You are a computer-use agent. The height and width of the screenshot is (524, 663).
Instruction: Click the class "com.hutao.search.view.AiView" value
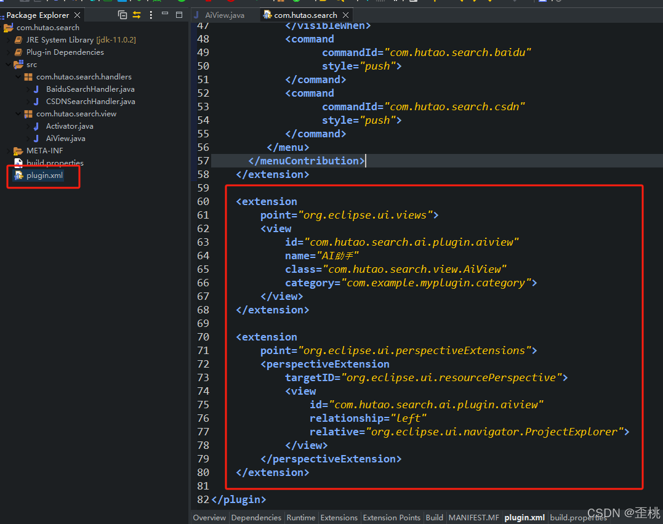point(415,269)
